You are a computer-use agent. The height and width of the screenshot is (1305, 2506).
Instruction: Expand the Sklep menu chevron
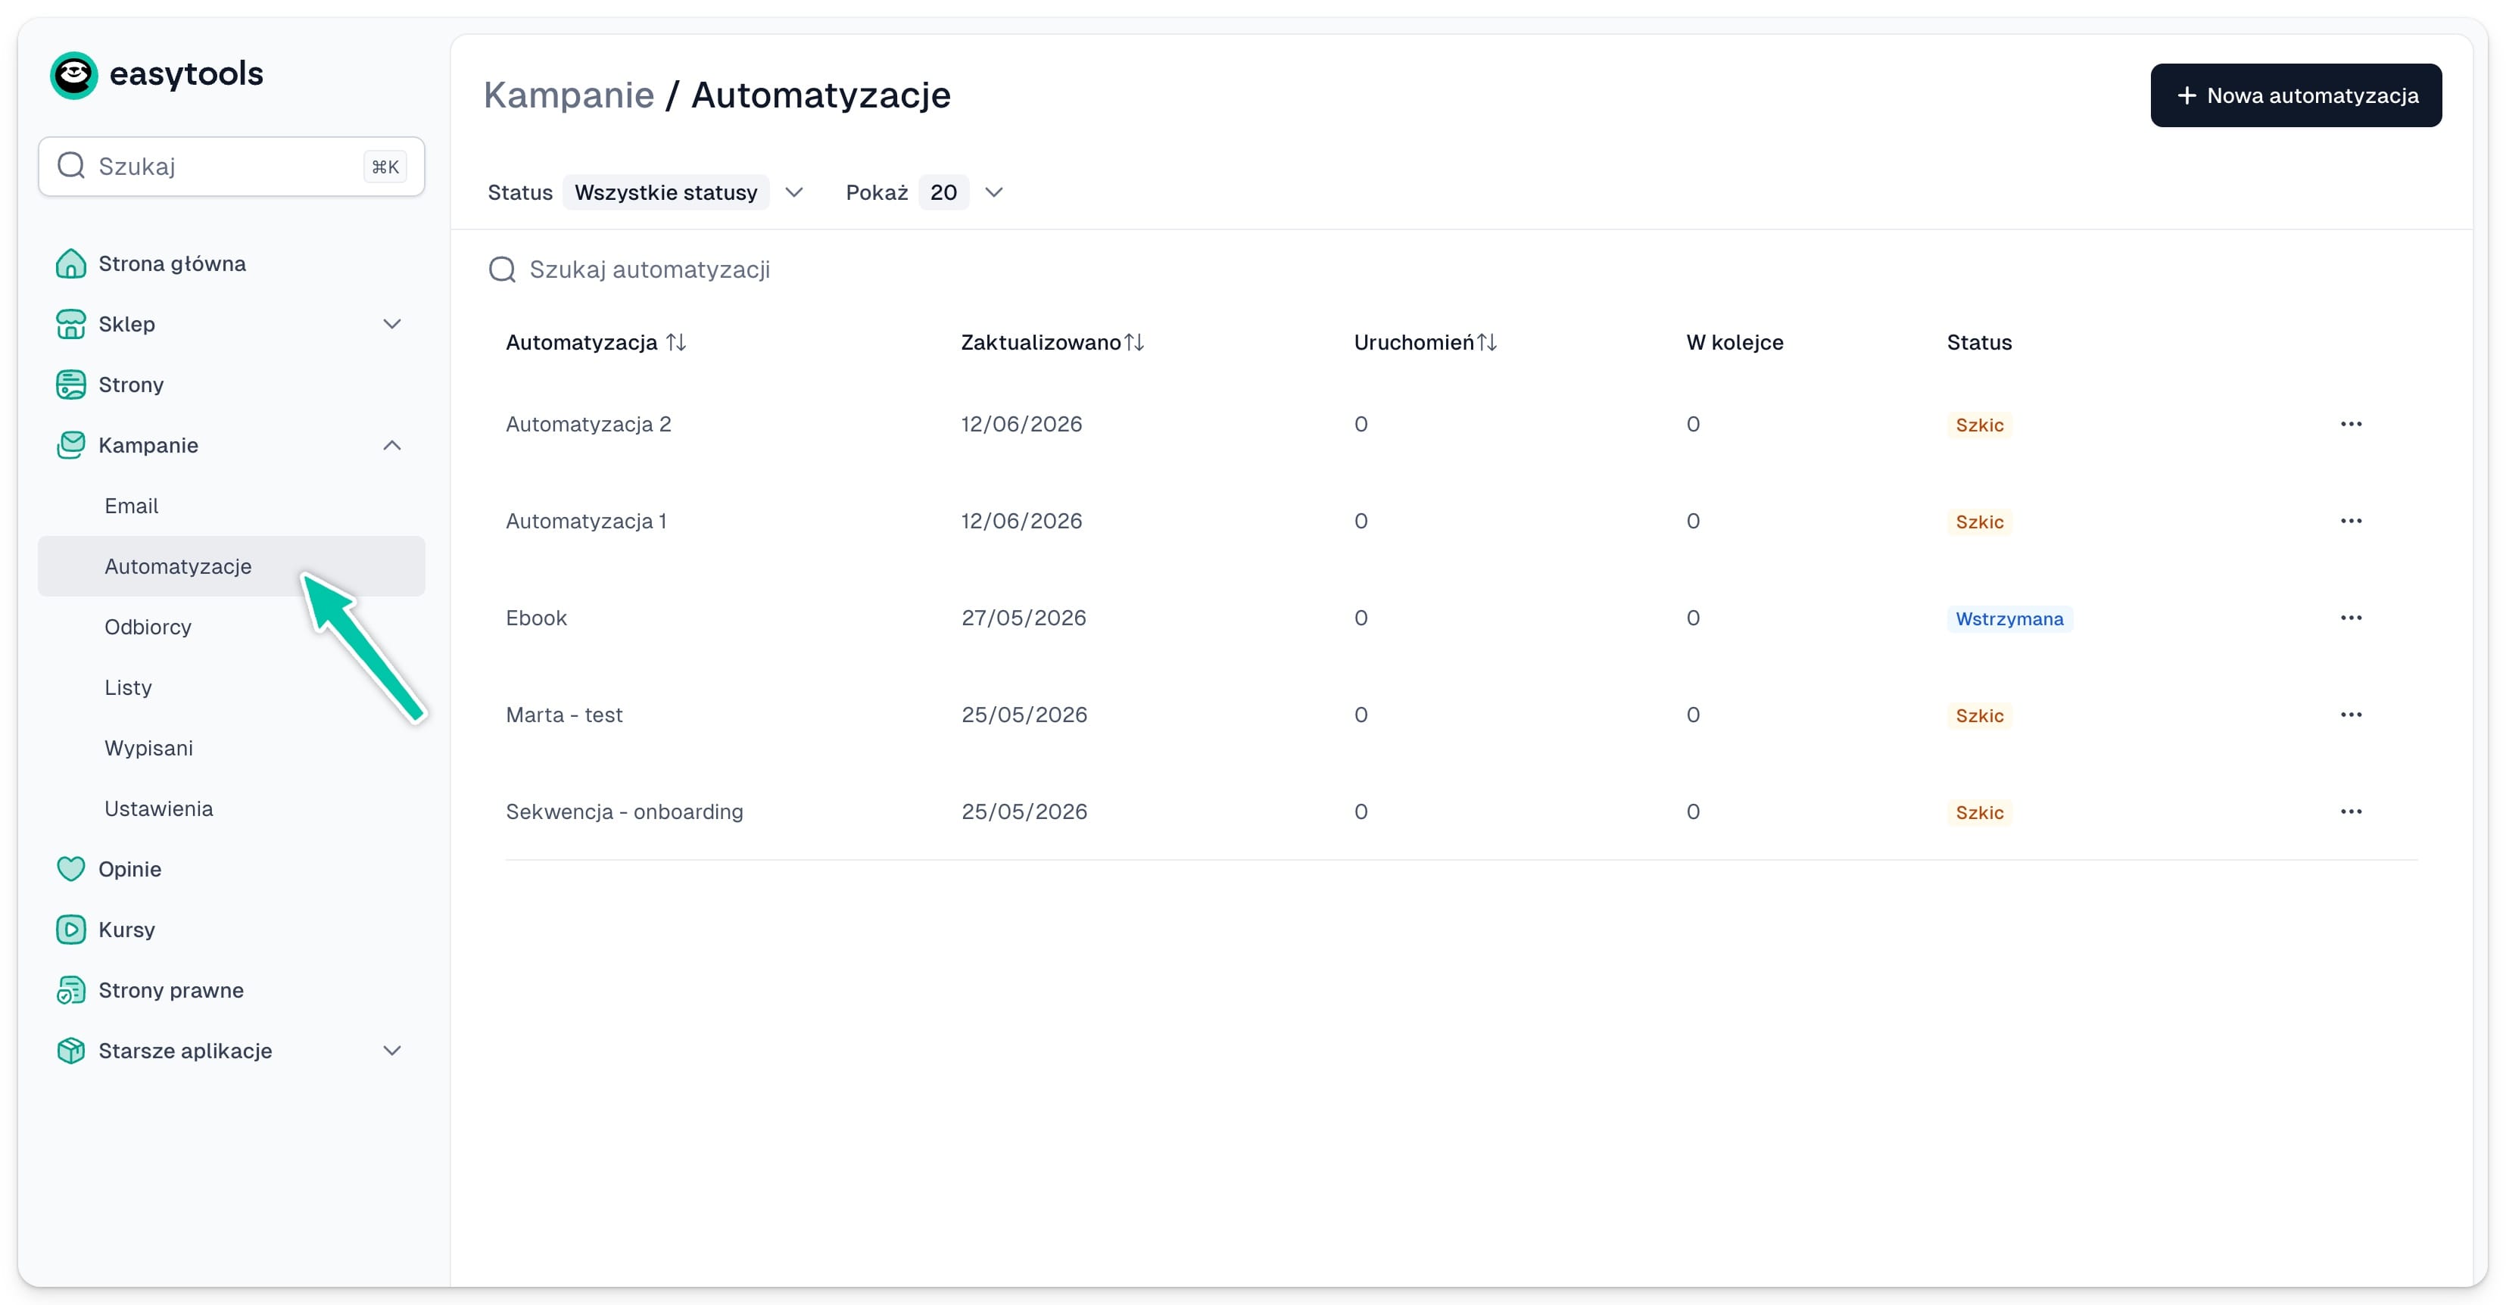pos(392,324)
